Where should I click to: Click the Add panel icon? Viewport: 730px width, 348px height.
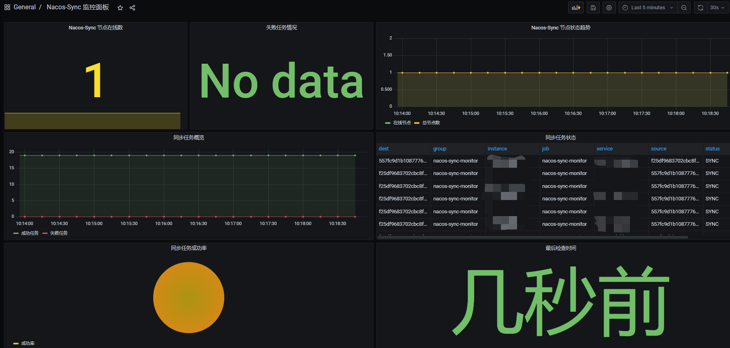[x=576, y=8]
